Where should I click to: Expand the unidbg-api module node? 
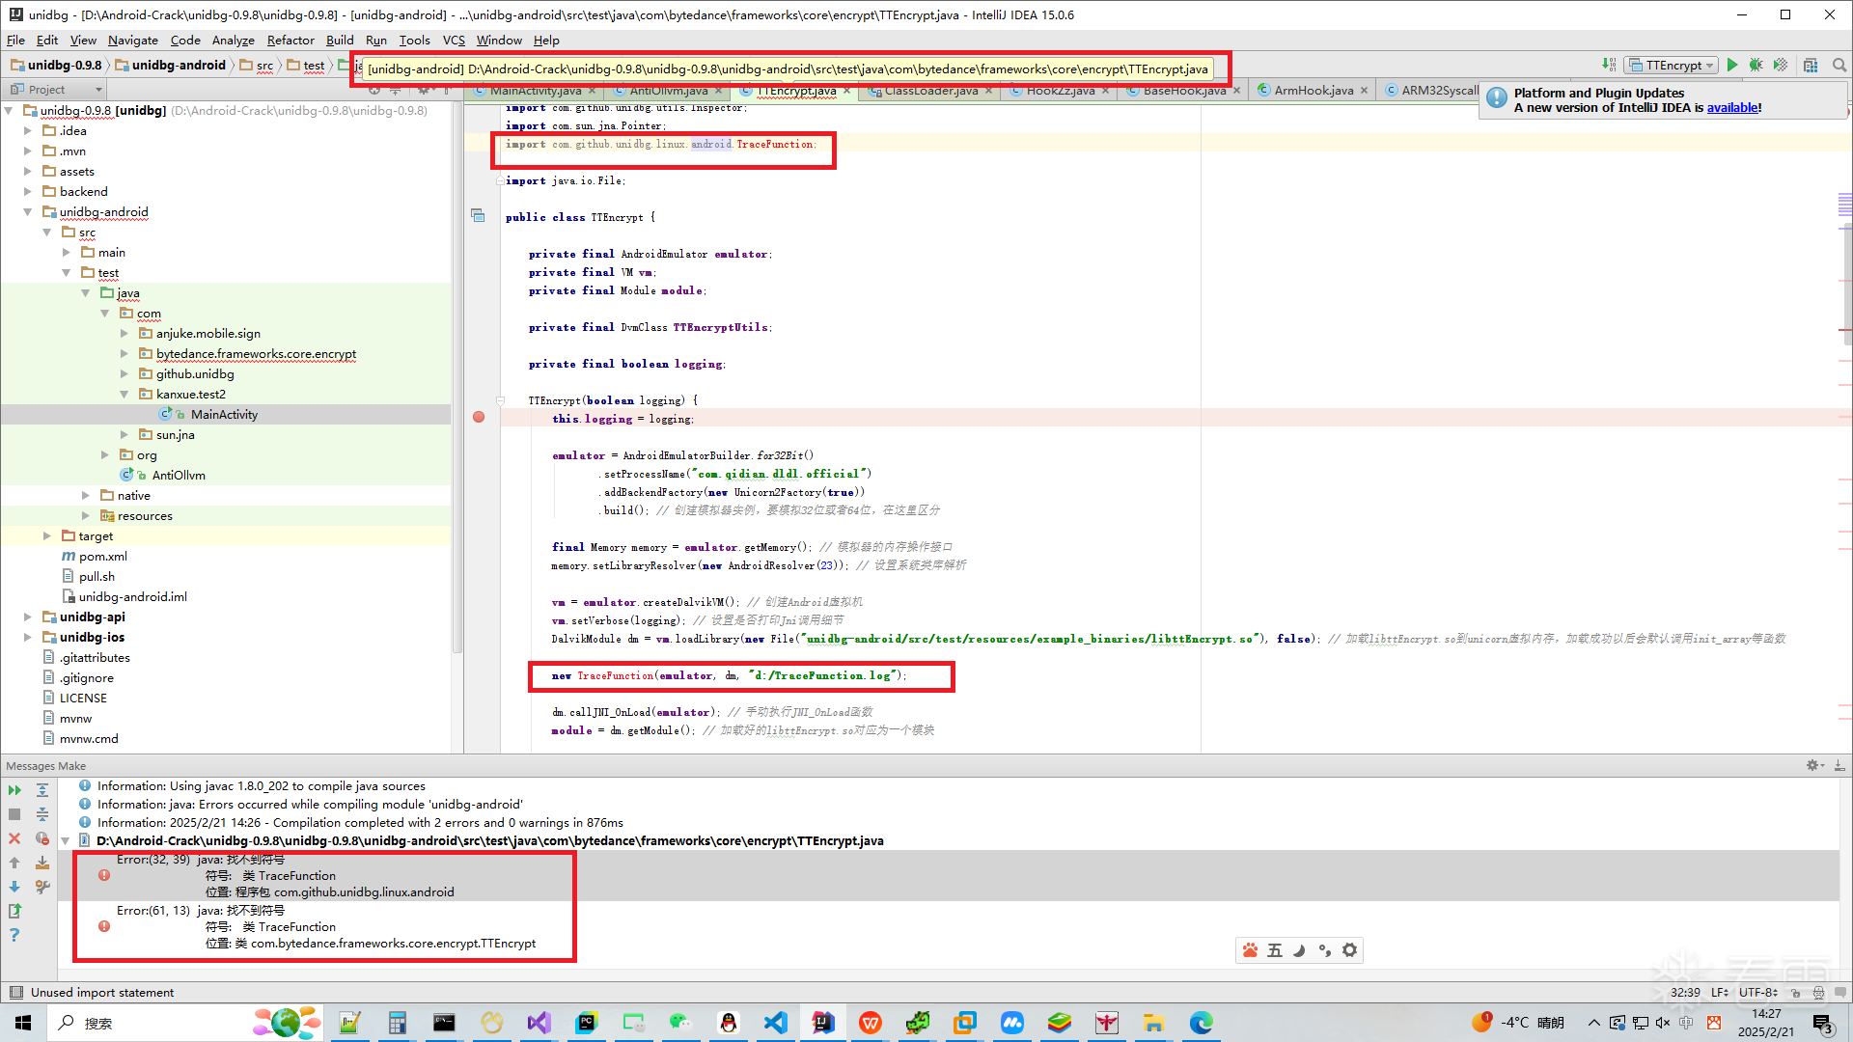click(x=28, y=617)
